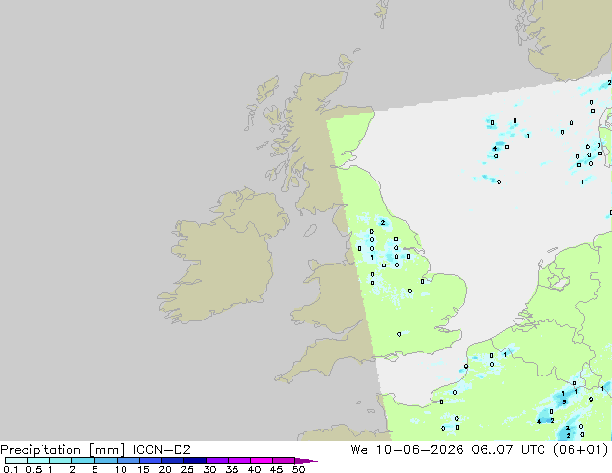Click the "Precipitation [mm]" title text

pyautogui.click(x=63, y=450)
